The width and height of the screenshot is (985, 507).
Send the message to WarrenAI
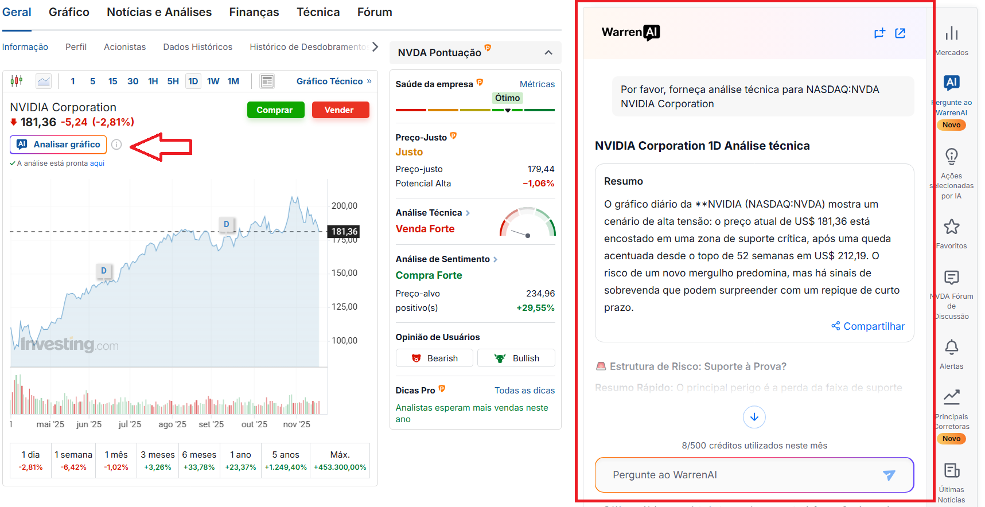click(x=889, y=475)
